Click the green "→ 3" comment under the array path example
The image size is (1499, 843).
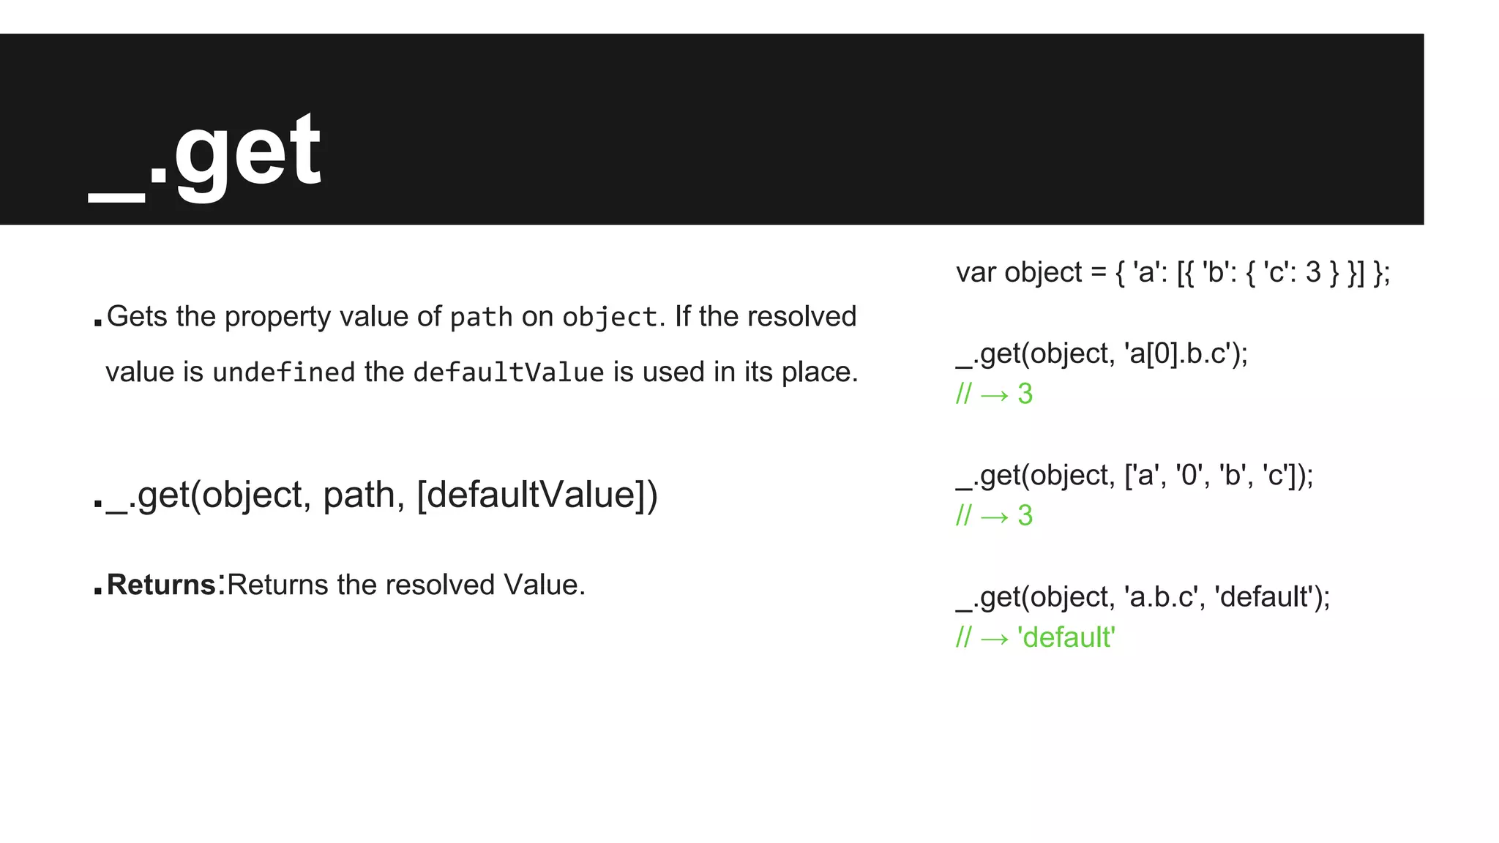[x=994, y=516]
